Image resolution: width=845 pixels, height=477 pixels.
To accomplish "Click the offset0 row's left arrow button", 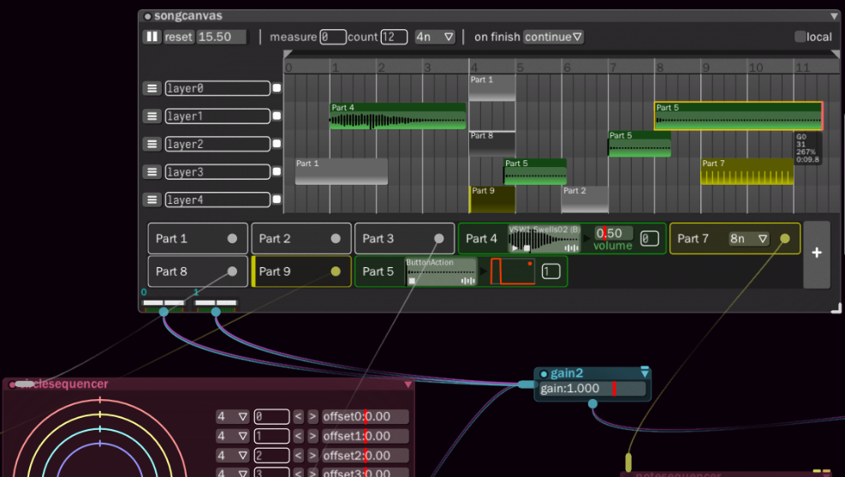I will pos(299,417).
